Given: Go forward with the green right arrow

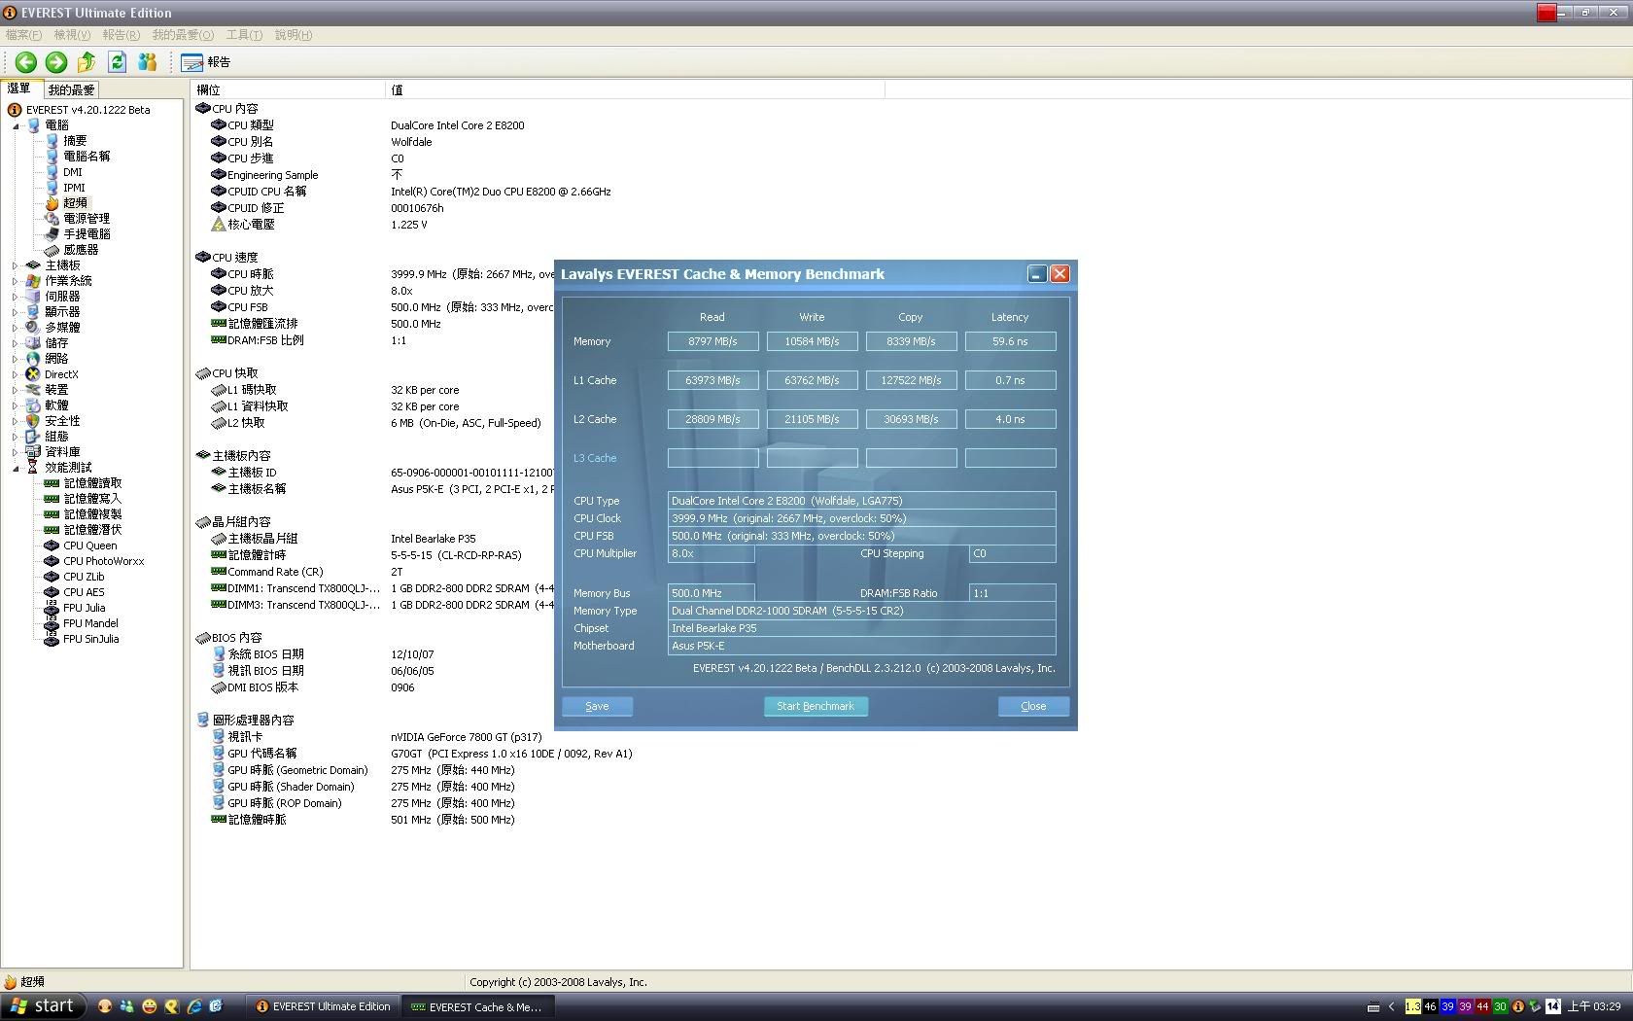Looking at the screenshot, I should coord(56,62).
